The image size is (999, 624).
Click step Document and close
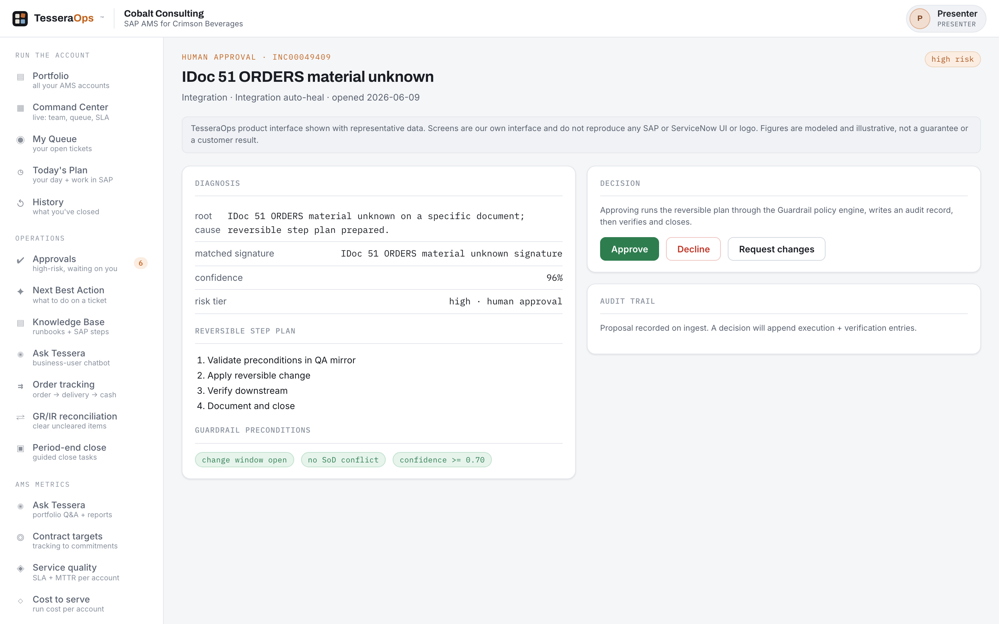point(251,406)
